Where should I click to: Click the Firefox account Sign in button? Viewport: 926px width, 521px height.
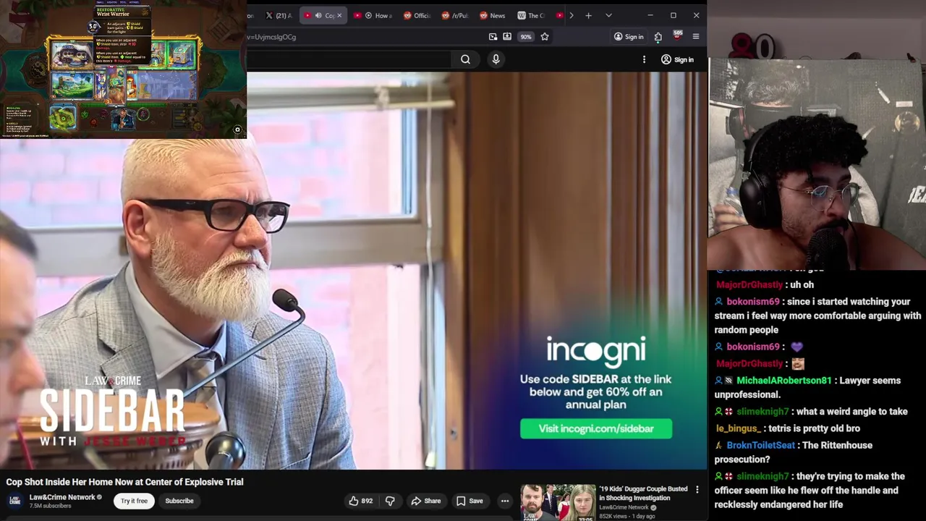tap(628, 36)
